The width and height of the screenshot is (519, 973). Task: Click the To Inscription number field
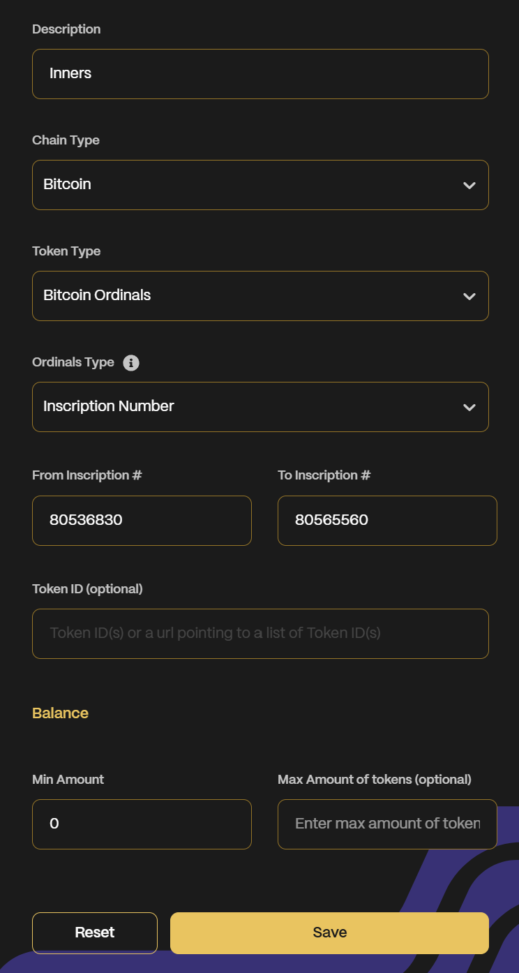387,521
